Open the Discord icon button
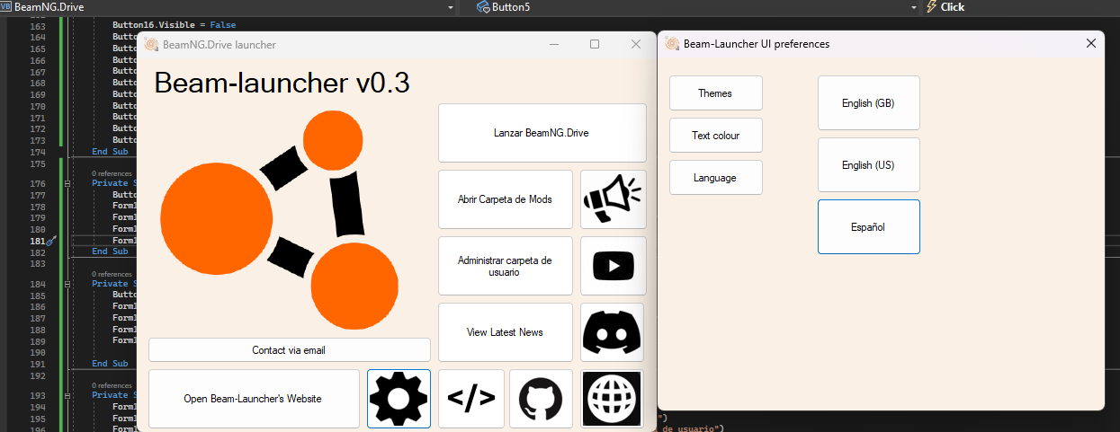 click(613, 332)
